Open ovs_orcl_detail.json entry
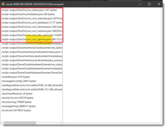 click(32, 23)
